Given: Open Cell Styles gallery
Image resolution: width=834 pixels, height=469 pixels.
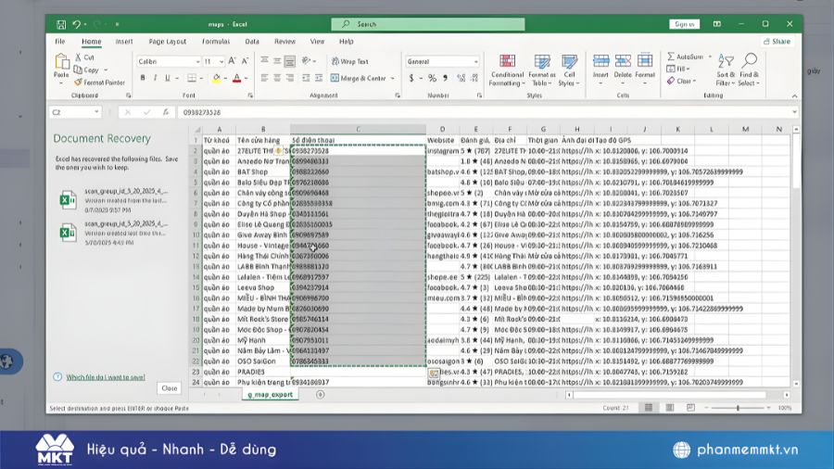Looking at the screenshot, I should [569, 70].
